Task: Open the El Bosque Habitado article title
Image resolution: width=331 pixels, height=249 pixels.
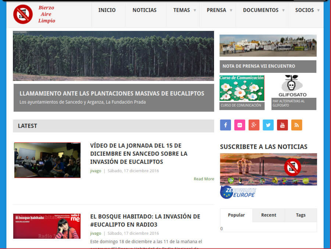Action: click(145, 220)
